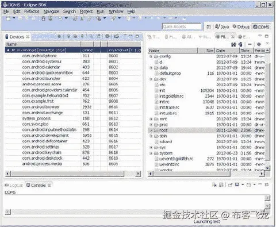Click the Android SDK Manager toolbar icon
Viewport: 276px width, 227px height.
43,18
